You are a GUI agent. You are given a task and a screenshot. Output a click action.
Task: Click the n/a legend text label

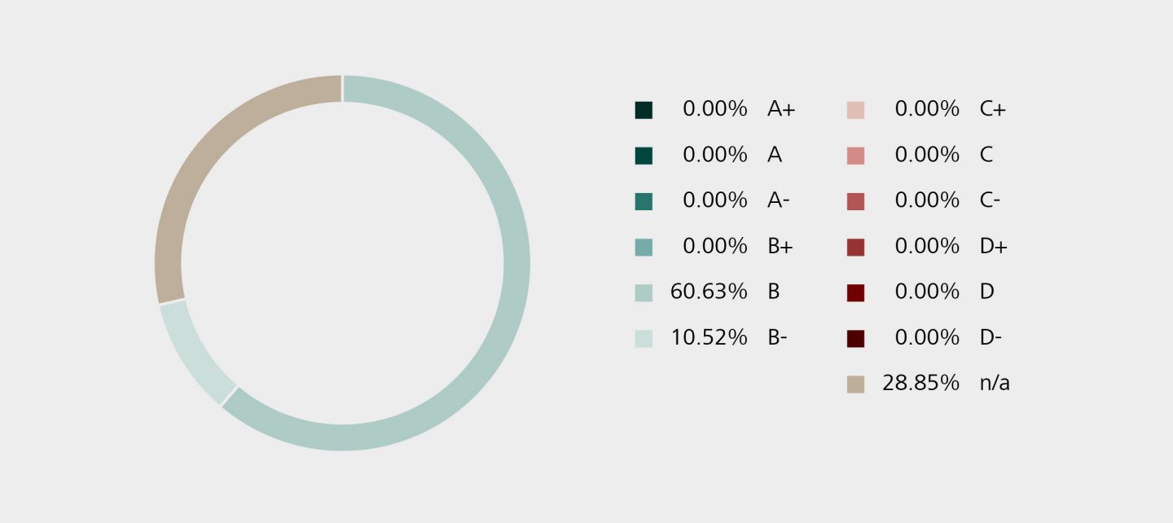coord(995,383)
